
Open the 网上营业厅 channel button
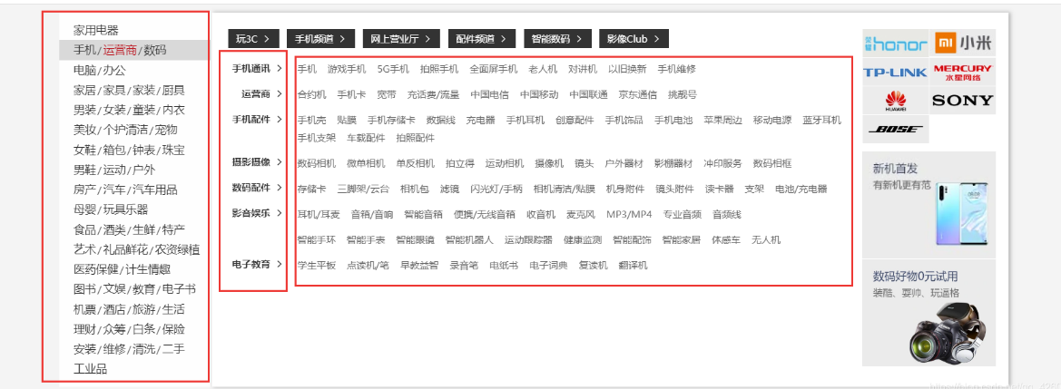(x=401, y=39)
